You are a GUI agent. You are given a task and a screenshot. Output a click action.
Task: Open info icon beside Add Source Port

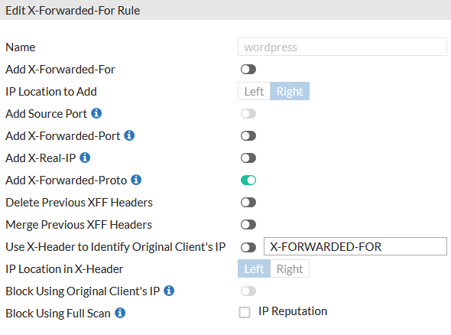tap(96, 113)
